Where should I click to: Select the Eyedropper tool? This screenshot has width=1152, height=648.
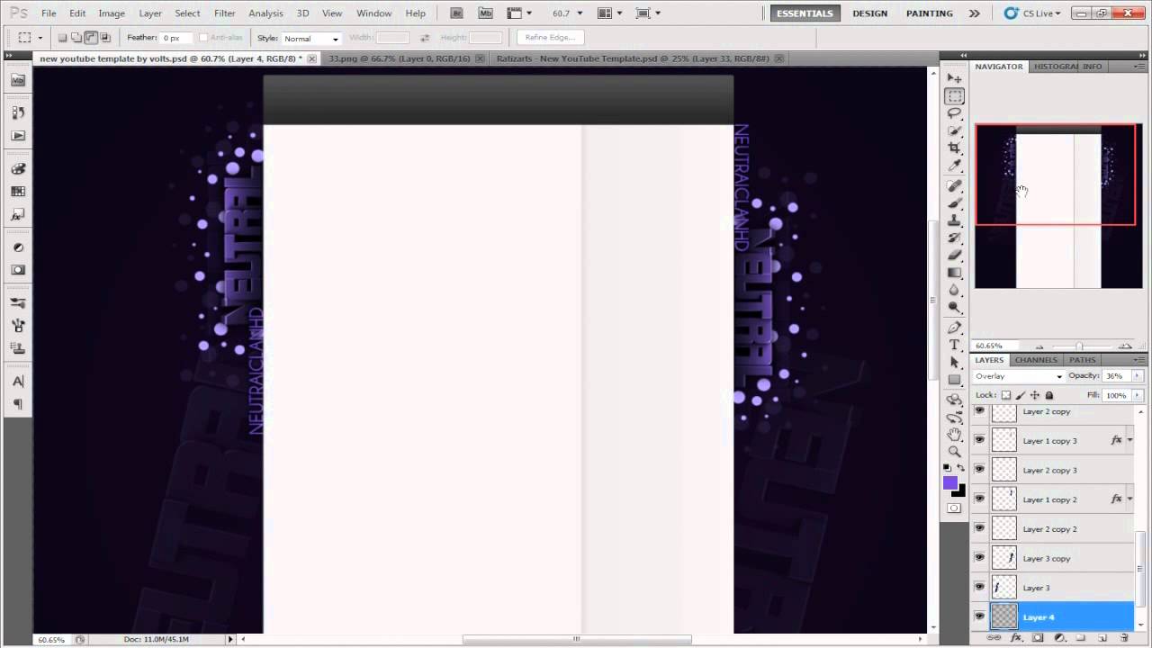(x=955, y=166)
